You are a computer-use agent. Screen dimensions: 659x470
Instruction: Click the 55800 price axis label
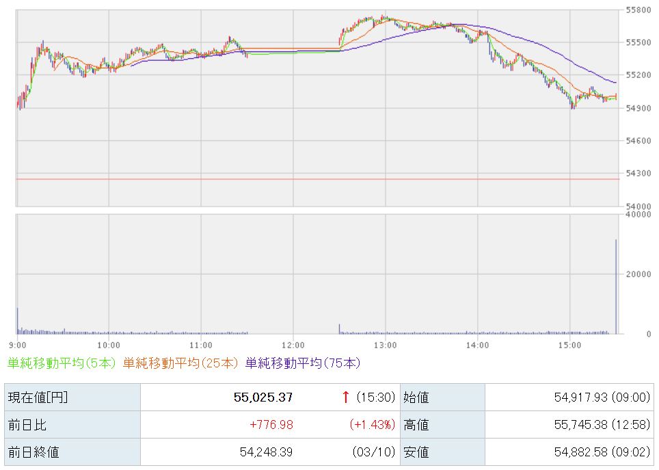tap(637, 10)
